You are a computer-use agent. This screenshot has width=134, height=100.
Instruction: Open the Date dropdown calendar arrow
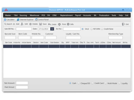tap(52, 29)
